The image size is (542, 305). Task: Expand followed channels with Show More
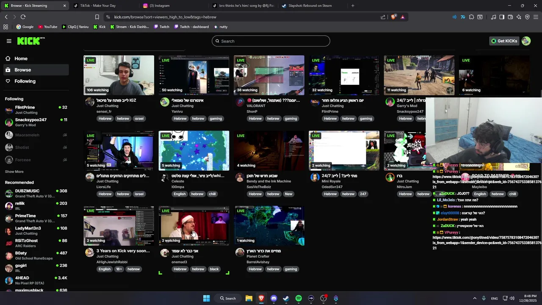coord(14,172)
